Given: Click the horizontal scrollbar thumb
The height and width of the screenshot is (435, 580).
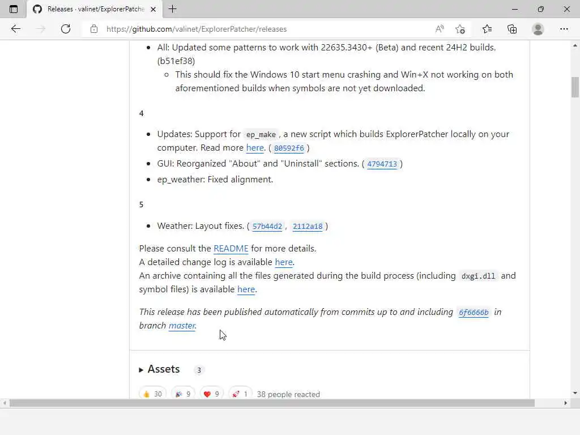Looking at the screenshot, I should point(272,403).
